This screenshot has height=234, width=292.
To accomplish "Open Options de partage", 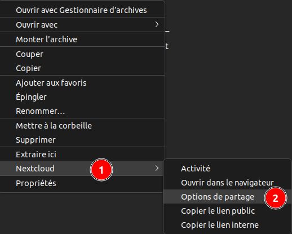I will click(x=227, y=197).
